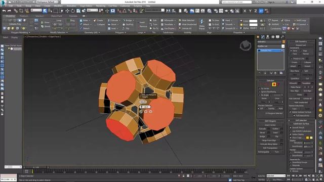The width and height of the screenshot is (324, 182).
Task: Activate the Select and Scale tool
Action: [78, 11]
